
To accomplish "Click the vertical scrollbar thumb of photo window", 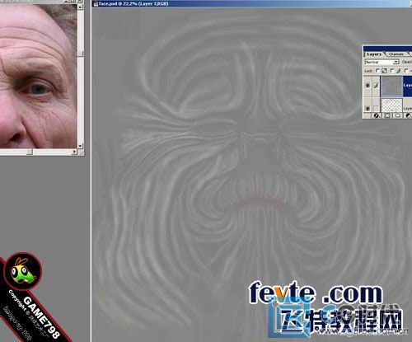I will pos(80,54).
